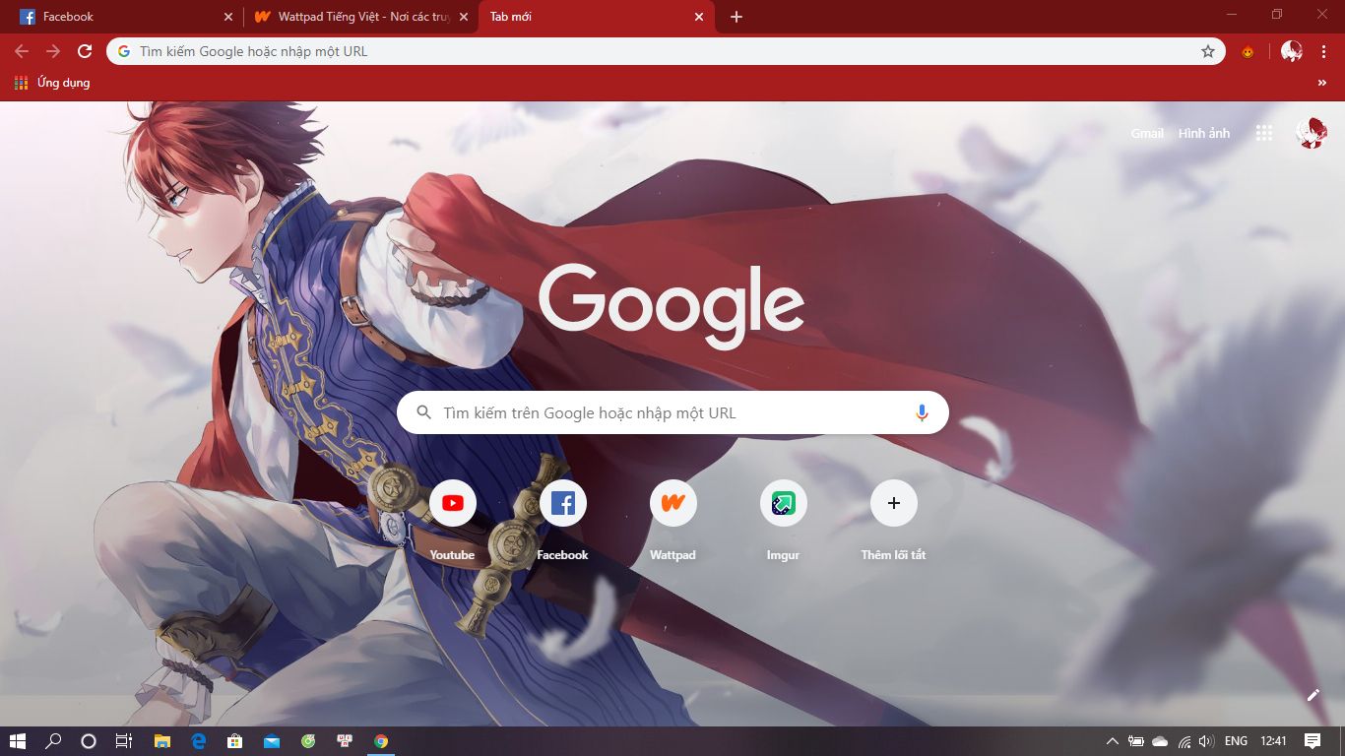Launch Microsoft Edge from the taskbar
The height and width of the screenshot is (756, 1345).
pyautogui.click(x=198, y=741)
